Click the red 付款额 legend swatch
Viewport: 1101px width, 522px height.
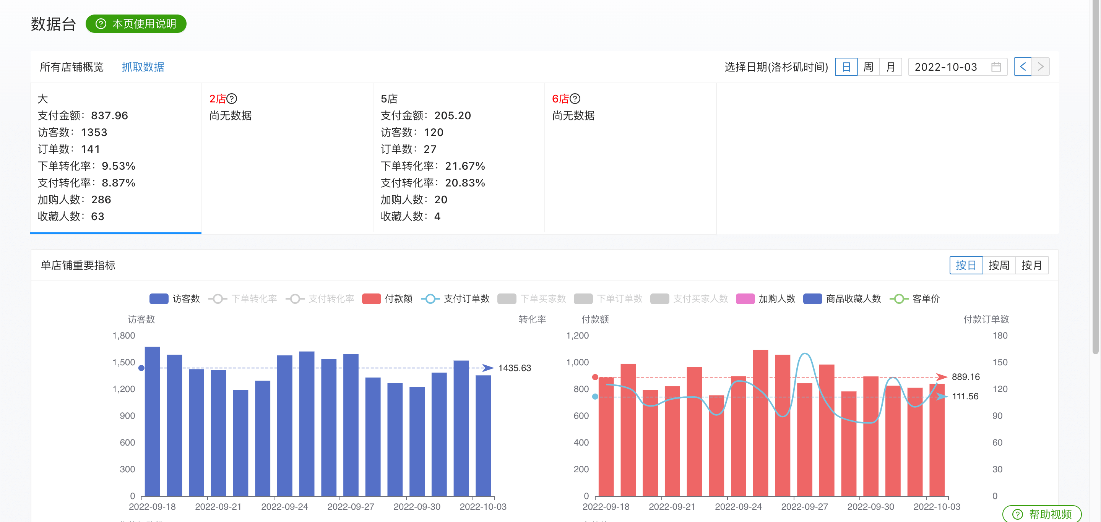371,298
